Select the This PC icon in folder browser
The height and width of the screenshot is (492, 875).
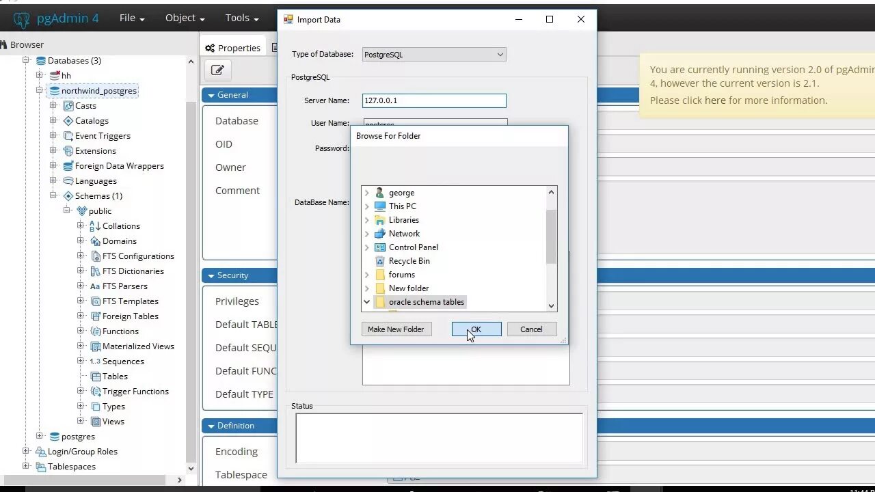pyautogui.click(x=380, y=206)
